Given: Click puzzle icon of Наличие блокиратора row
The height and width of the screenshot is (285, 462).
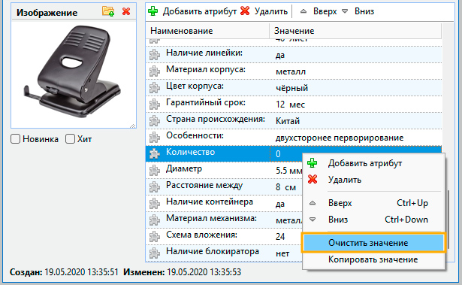Looking at the screenshot, I should coord(155,253).
